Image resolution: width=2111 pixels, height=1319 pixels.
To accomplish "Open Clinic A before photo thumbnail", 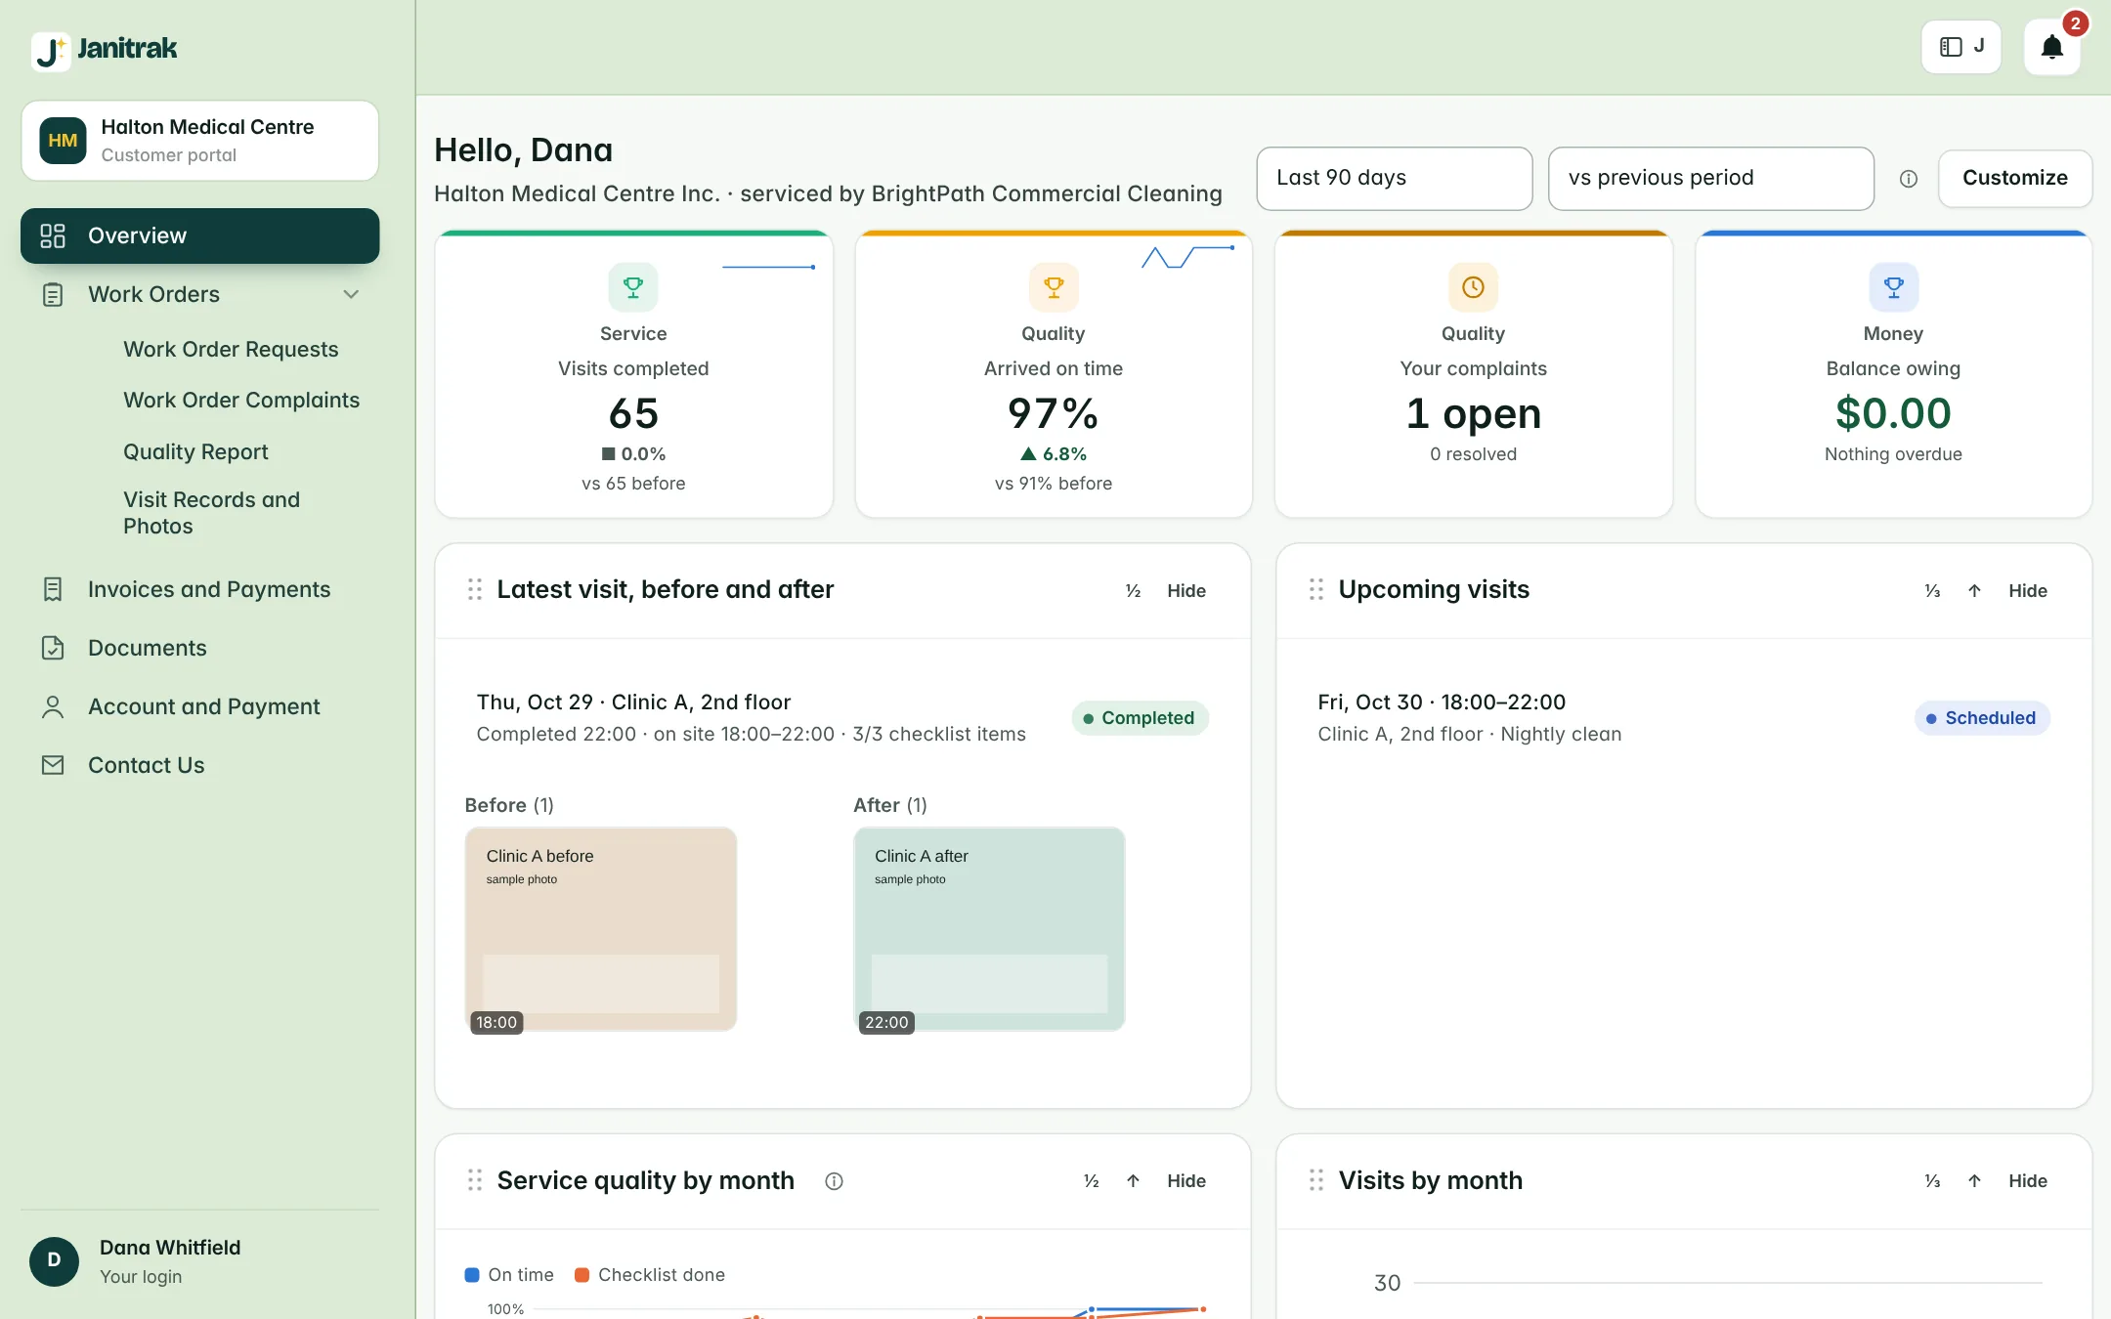I will point(600,929).
